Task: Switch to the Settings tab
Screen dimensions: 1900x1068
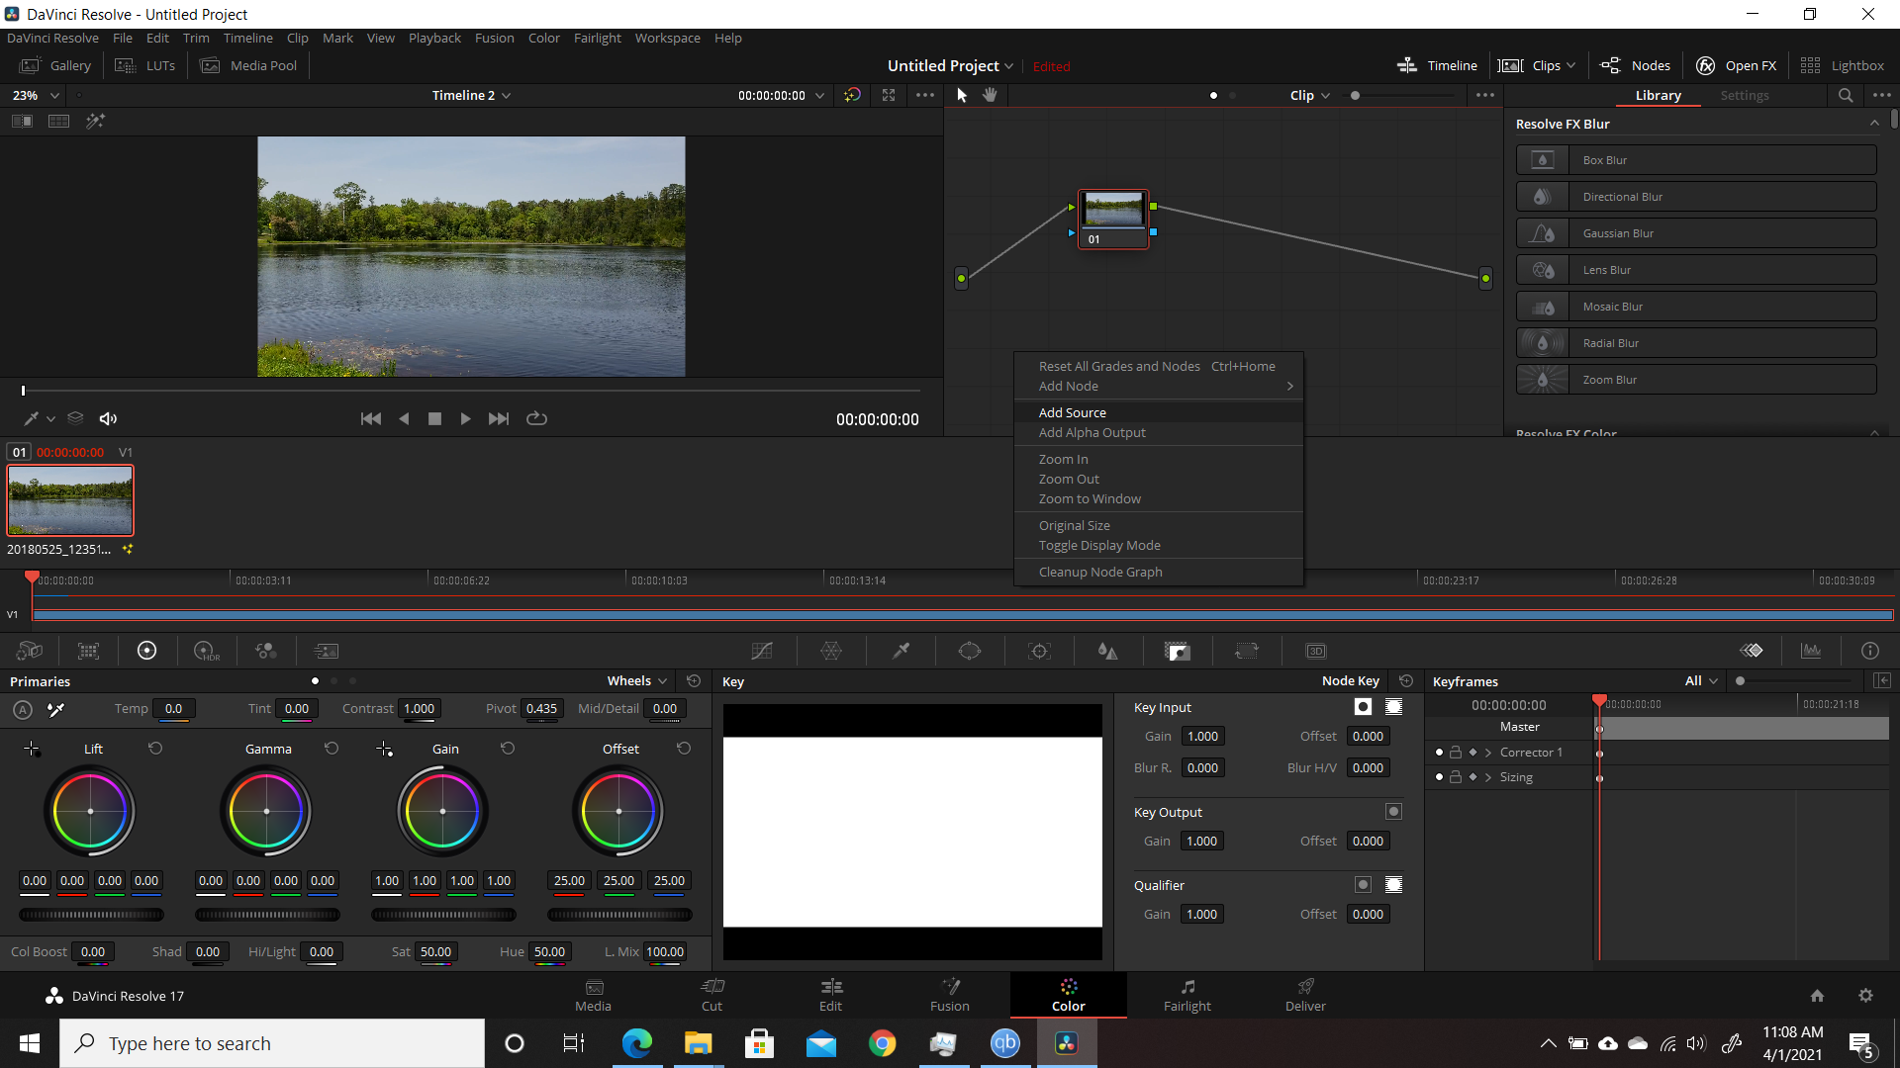Action: click(1744, 95)
